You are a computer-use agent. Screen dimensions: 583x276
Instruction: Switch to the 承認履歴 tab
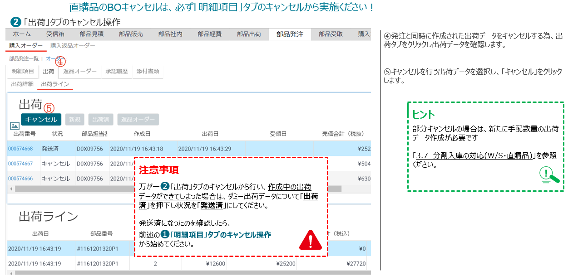coord(117,72)
